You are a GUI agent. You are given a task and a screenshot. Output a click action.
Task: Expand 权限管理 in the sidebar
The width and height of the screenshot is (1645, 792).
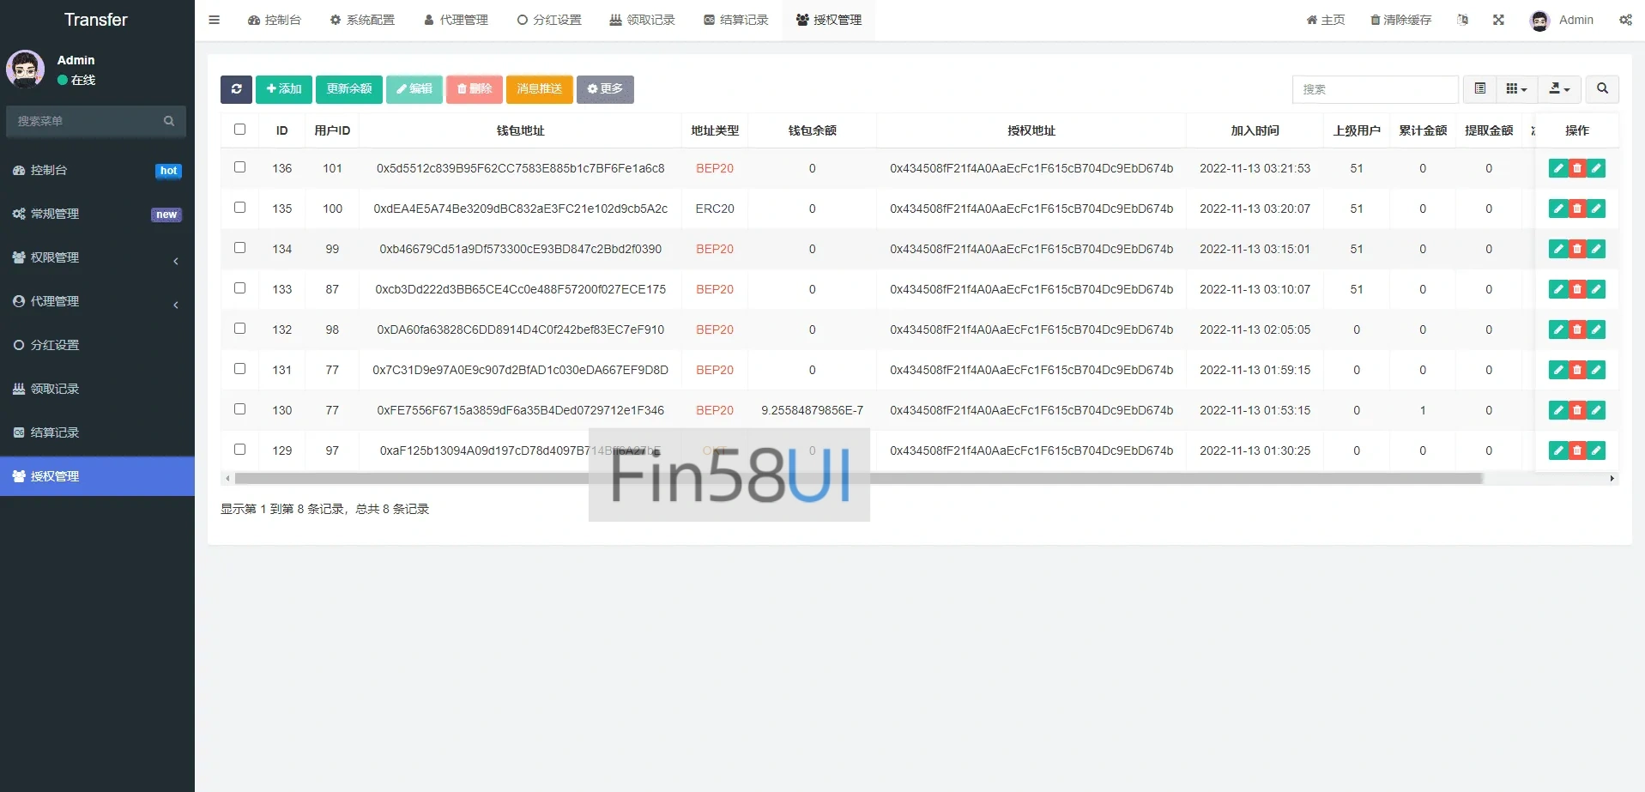click(97, 257)
